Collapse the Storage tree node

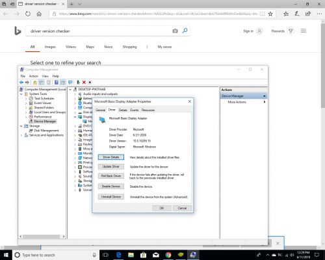(21, 126)
